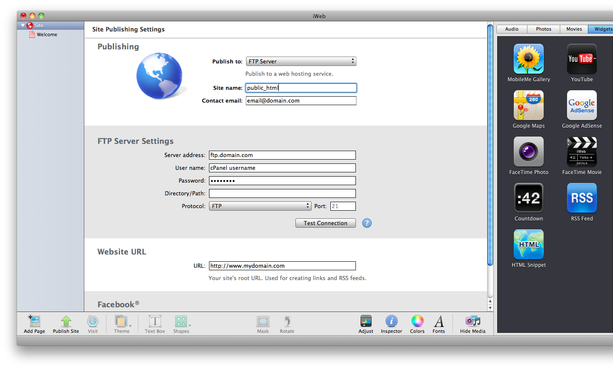Open the Inspector panel
613x369 pixels.
coord(391,322)
